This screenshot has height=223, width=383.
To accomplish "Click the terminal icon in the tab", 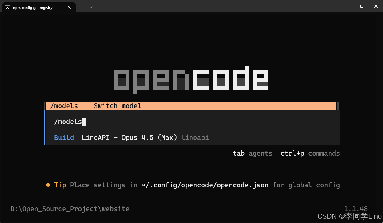I will (x=8, y=7).
